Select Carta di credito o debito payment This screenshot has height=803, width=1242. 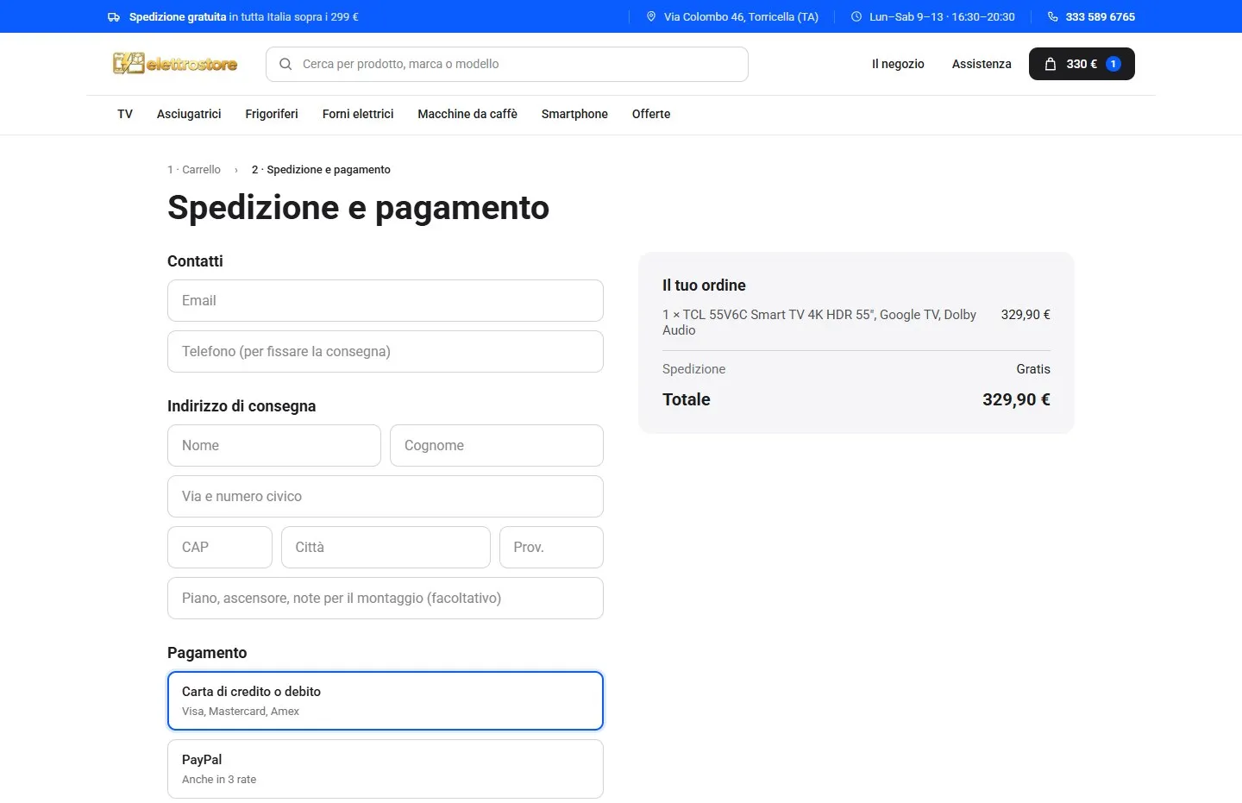click(x=386, y=700)
